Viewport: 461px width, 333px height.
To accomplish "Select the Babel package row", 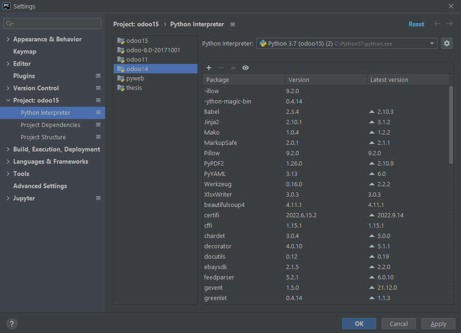I will pyautogui.click(x=326, y=112).
